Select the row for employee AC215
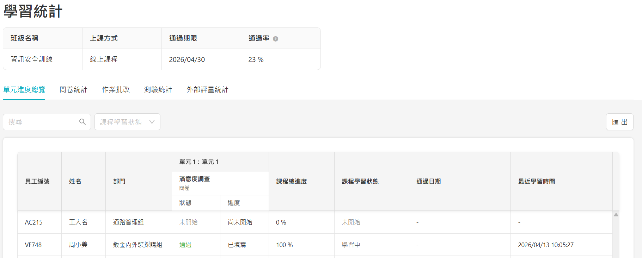The height and width of the screenshot is (258, 642). [33, 222]
